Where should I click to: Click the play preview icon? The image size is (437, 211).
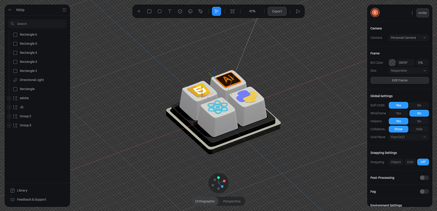pos(298,11)
